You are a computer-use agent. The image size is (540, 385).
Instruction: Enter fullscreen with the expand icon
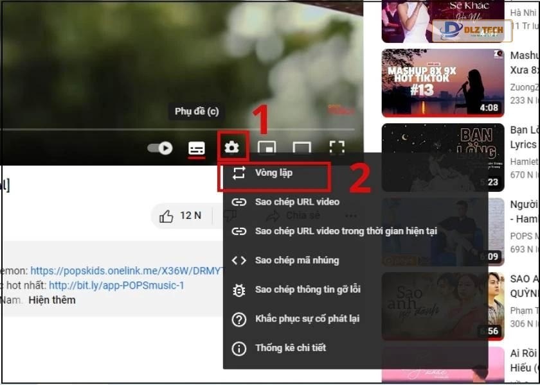337,147
